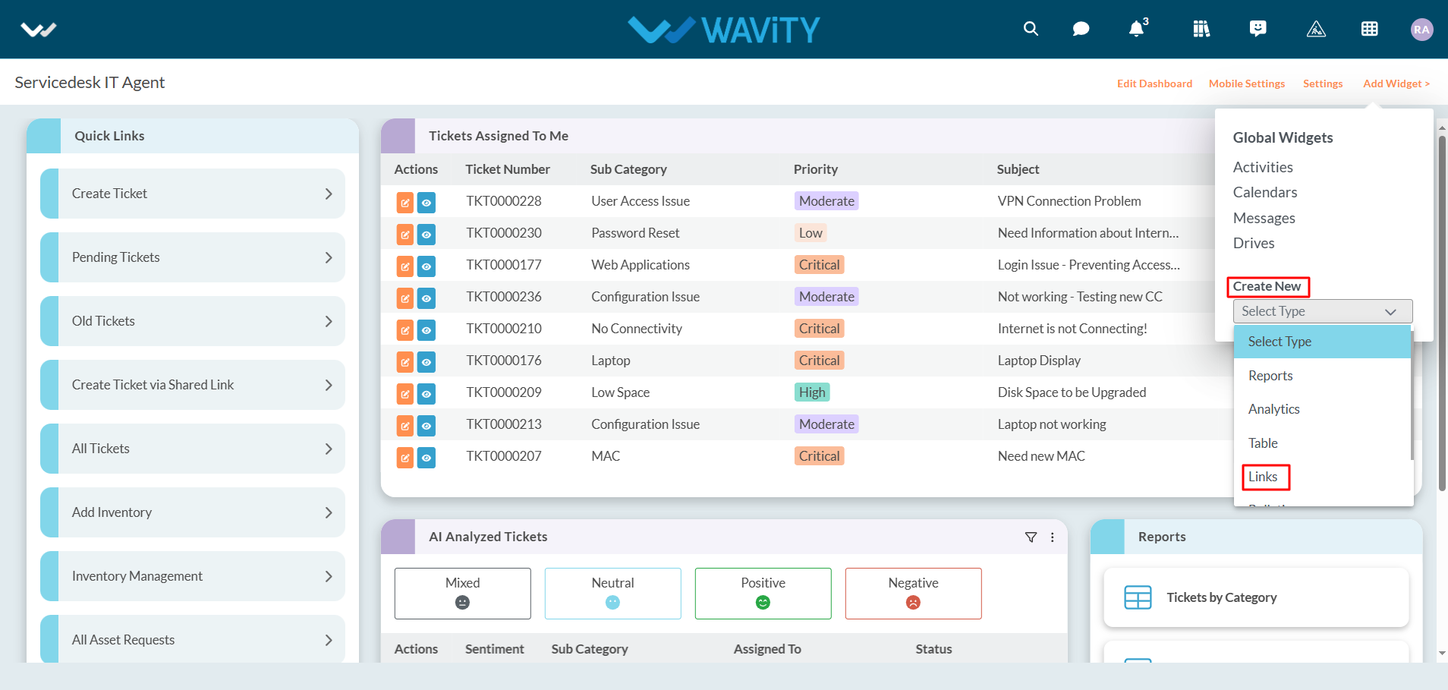Open three-dot menu on AI Analyzed Tickets

tap(1053, 537)
